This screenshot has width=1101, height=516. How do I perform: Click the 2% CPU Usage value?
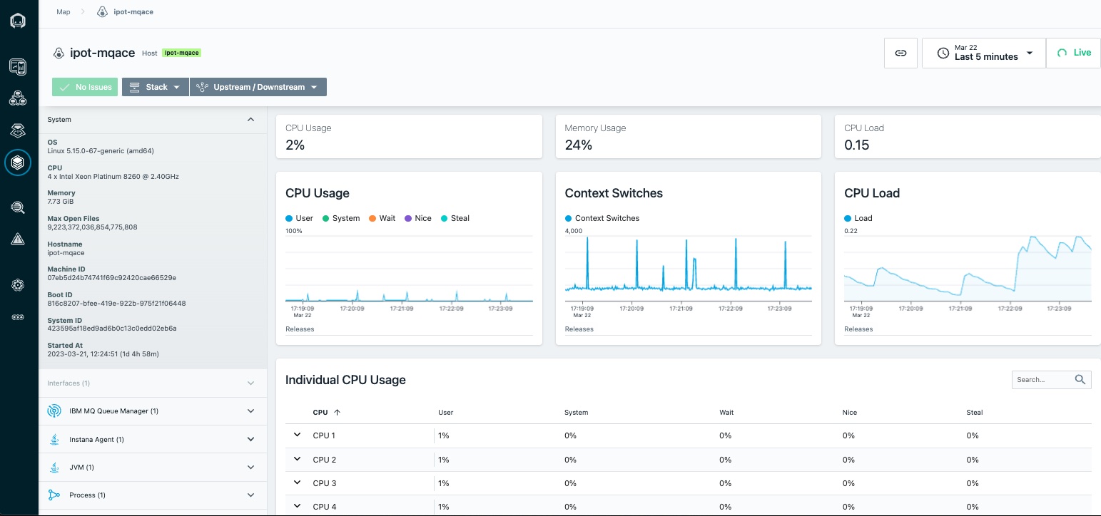[x=295, y=145]
